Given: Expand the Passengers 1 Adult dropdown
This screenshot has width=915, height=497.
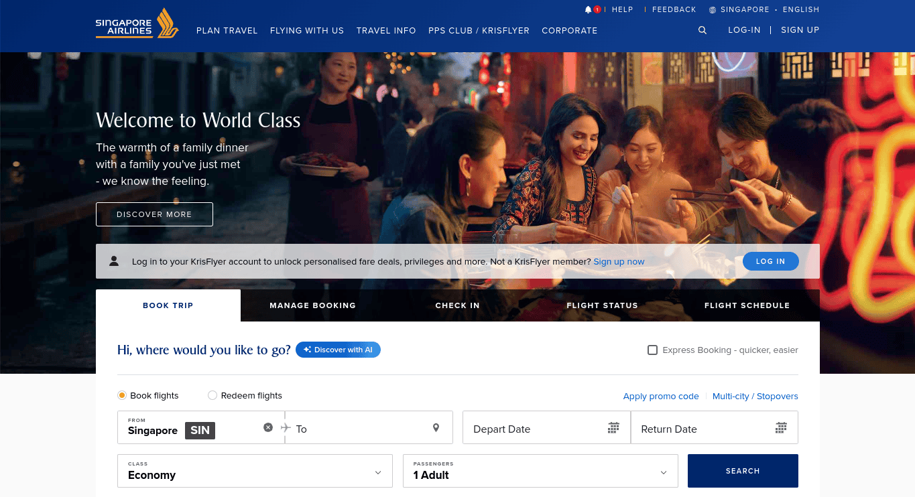Looking at the screenshot, I should pyautogui.click(x=540, y=471).
